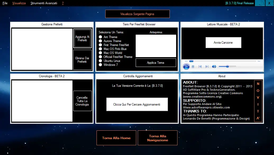
Task: Click the rewind icon beside seek bar
Action: click(x=186, y=61)
